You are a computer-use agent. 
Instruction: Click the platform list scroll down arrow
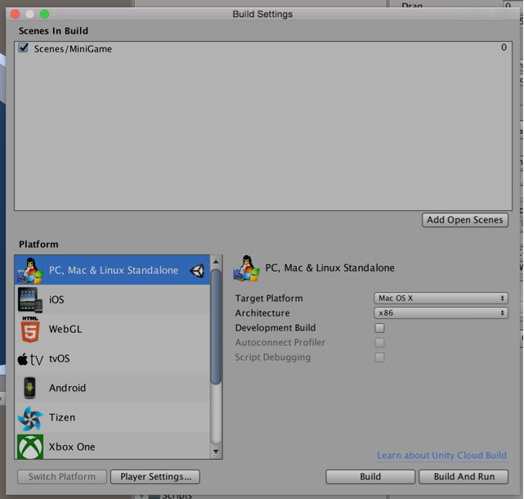[x=216, y=452]
